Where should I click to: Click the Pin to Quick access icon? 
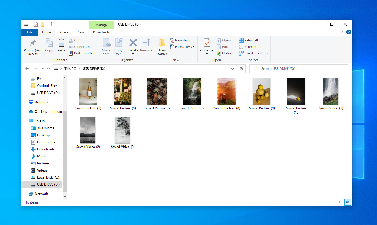pyautogui.click(x=33, y=43)
